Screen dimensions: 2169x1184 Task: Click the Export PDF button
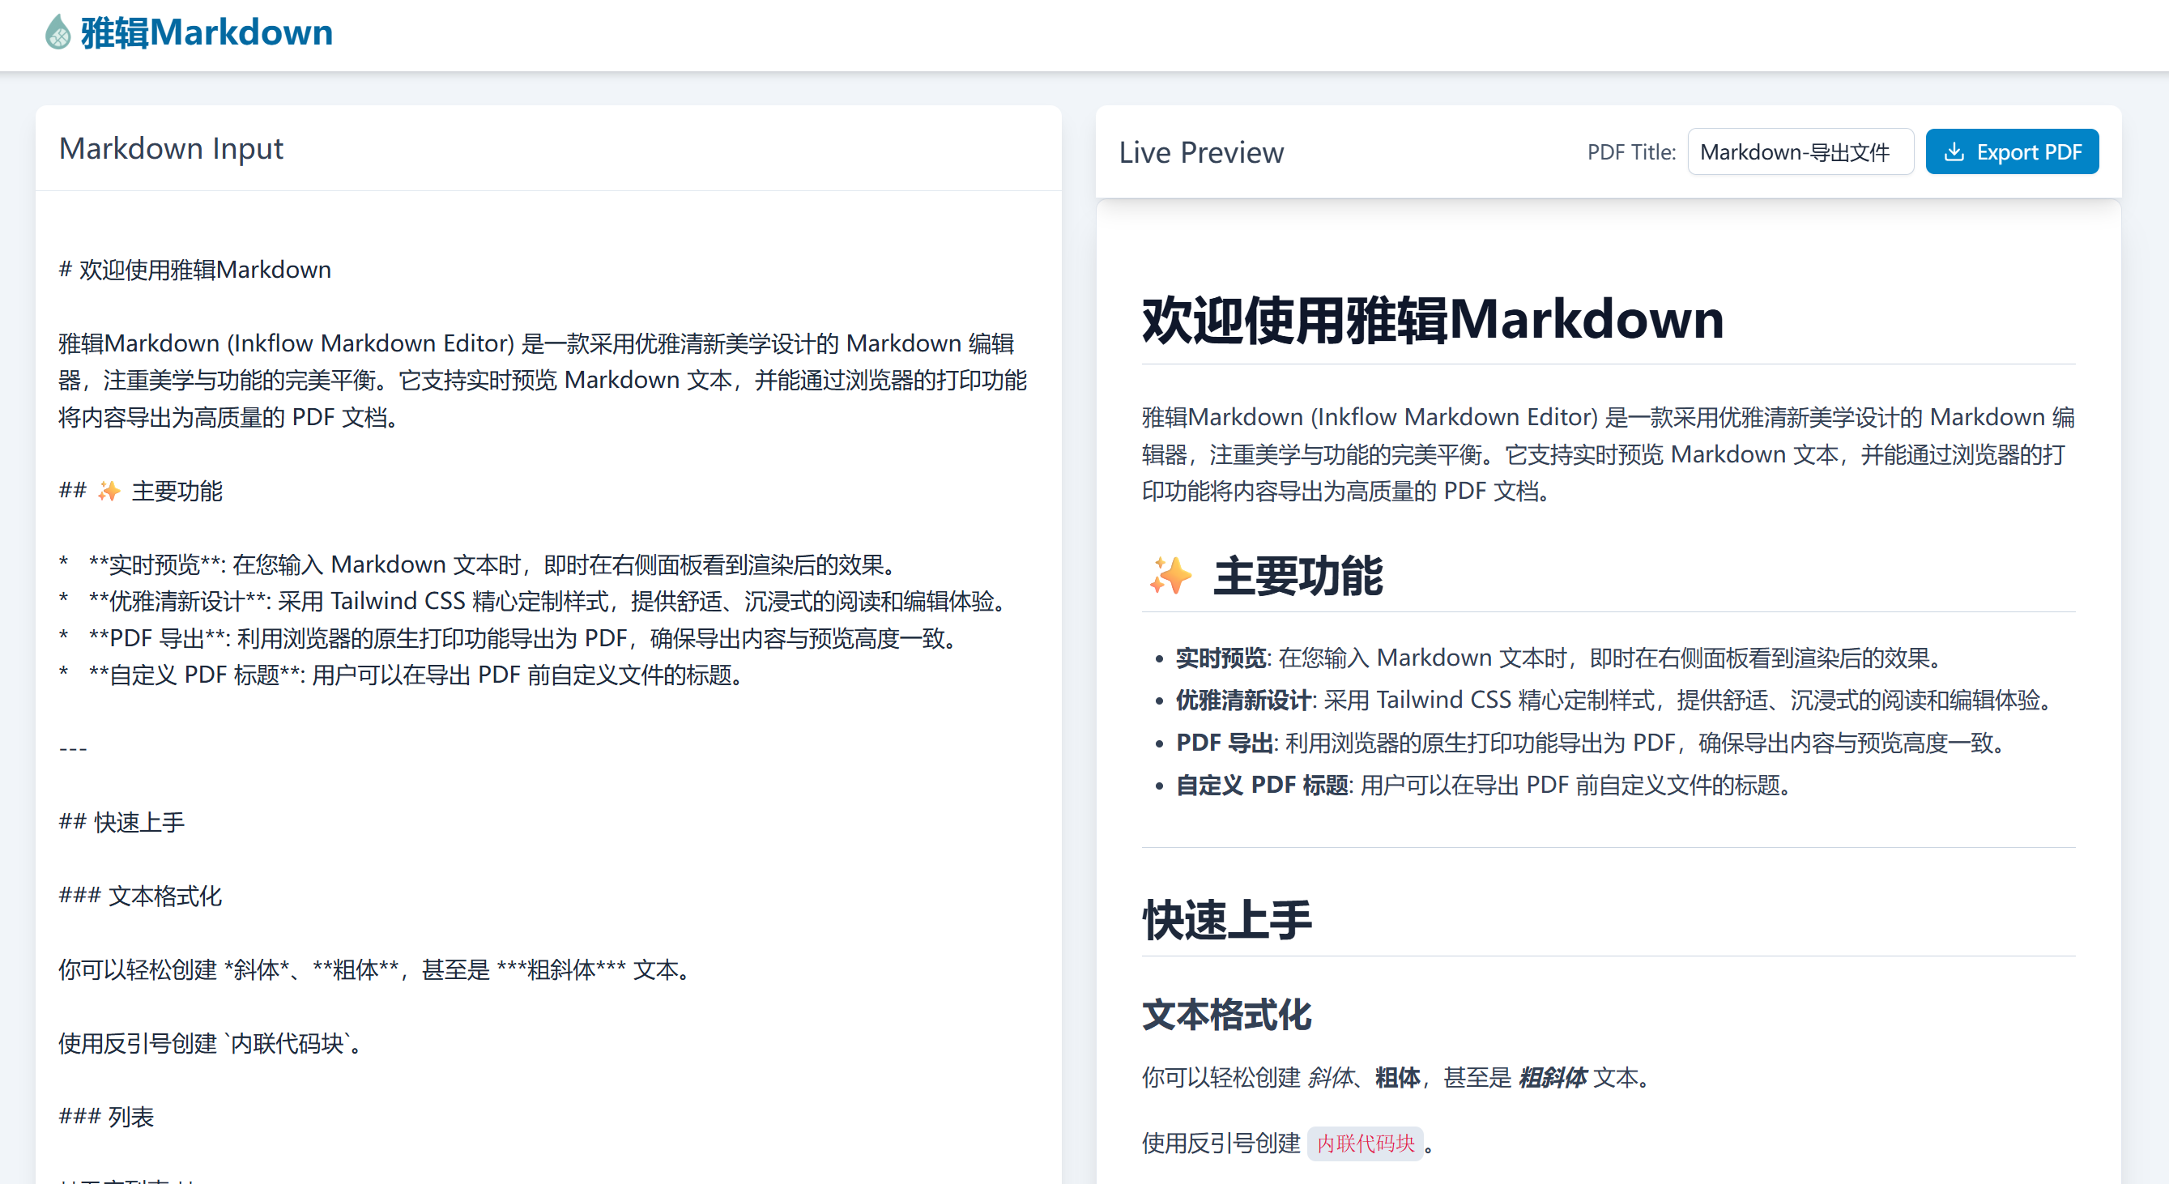tap(2012, 151)
